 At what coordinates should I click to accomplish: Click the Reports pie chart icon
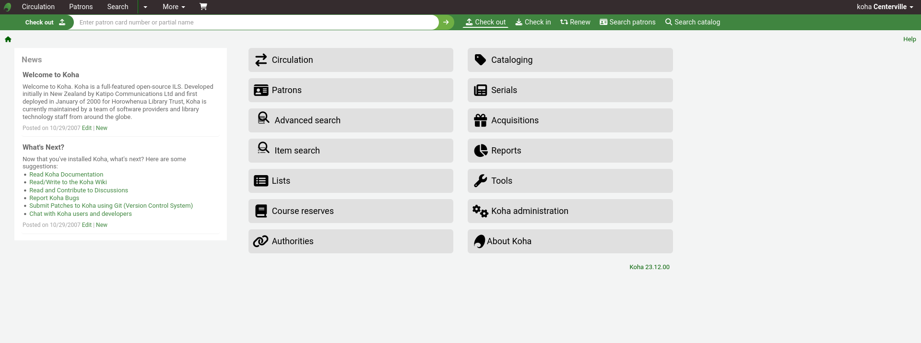(480, 151)
